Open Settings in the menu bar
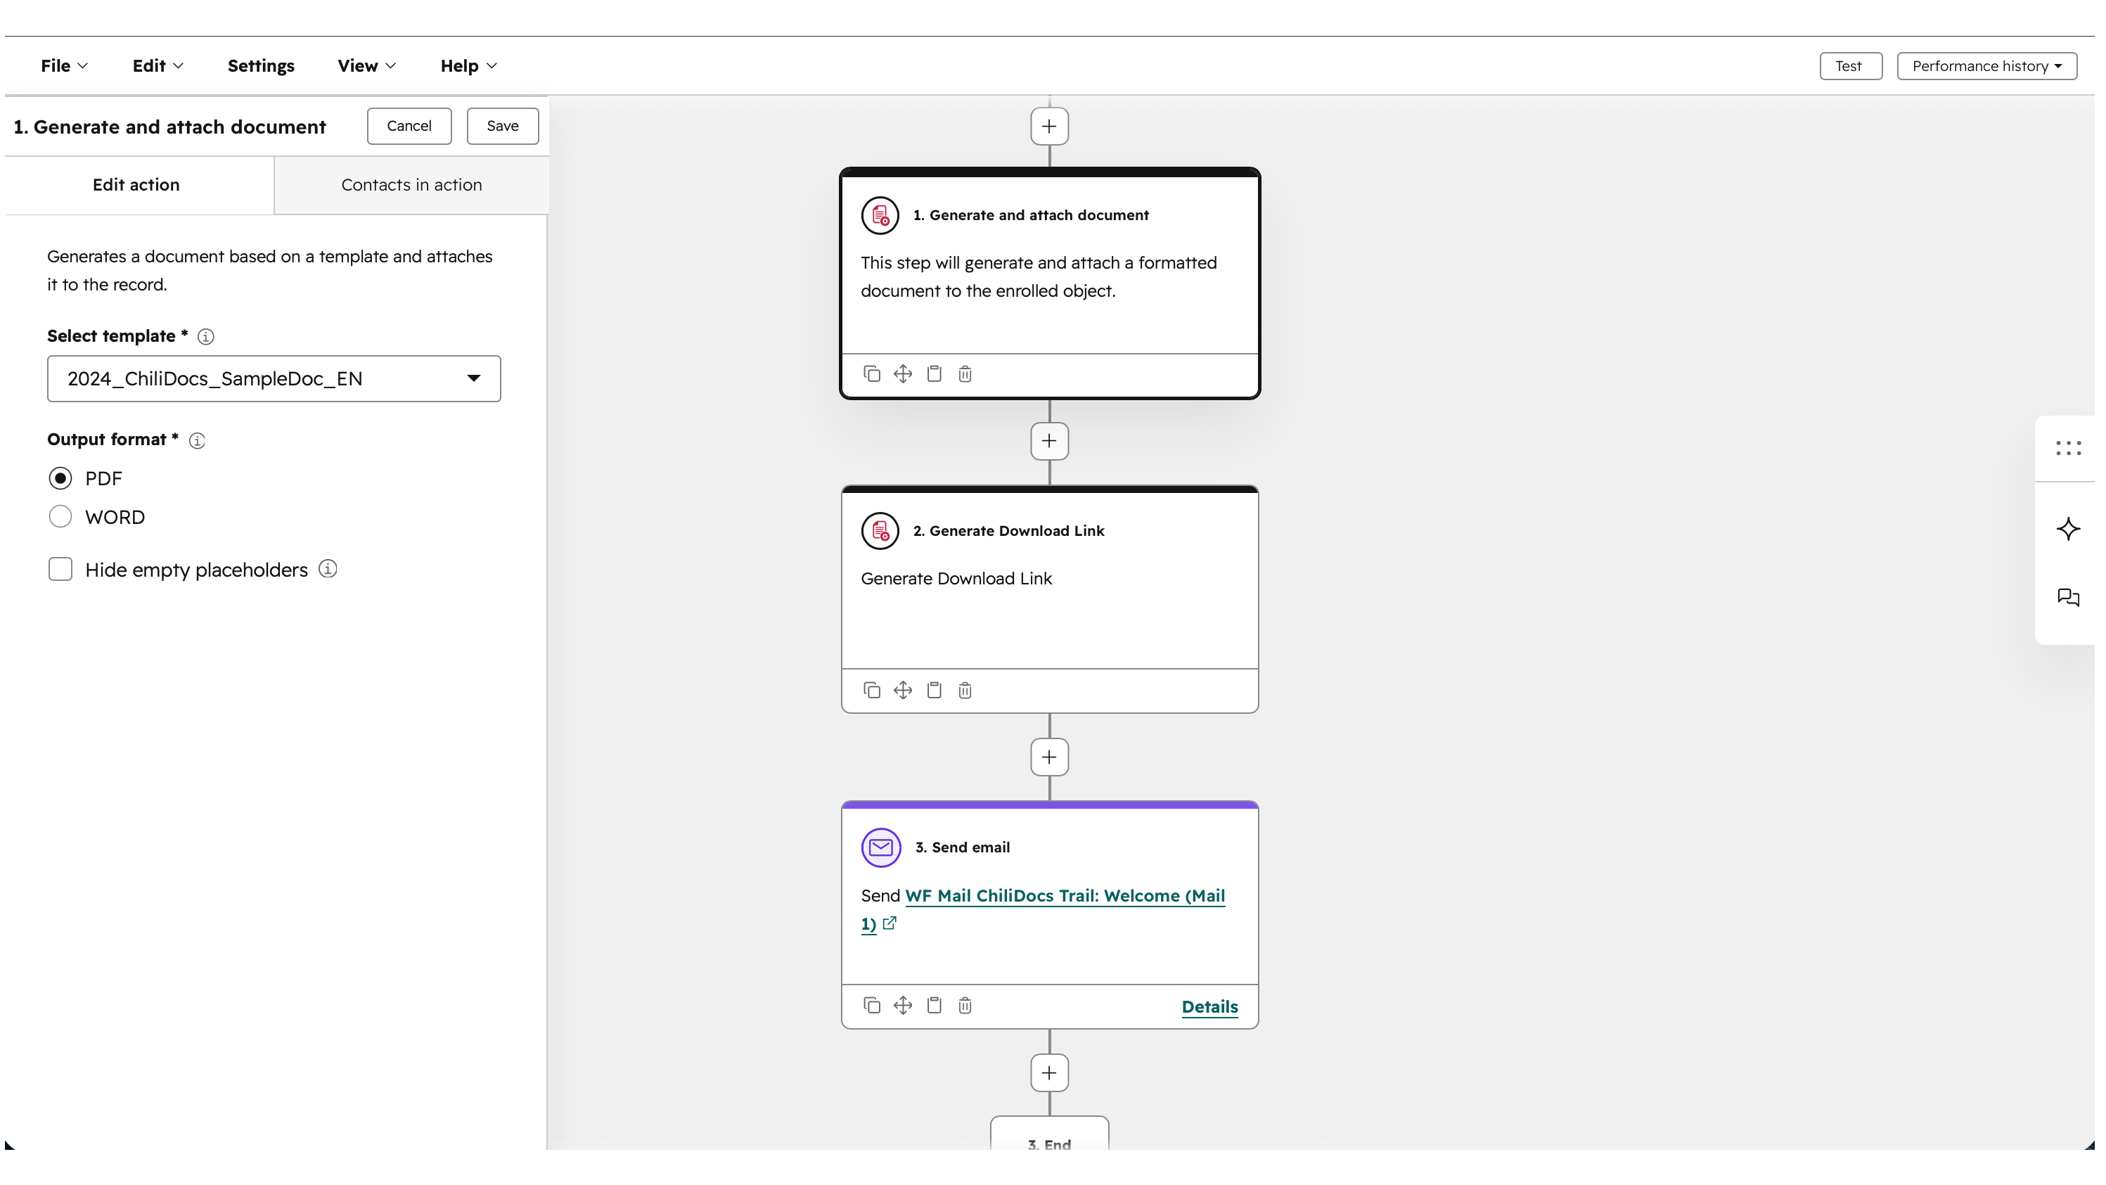The image size is (2106, 1185). (261, 65)
